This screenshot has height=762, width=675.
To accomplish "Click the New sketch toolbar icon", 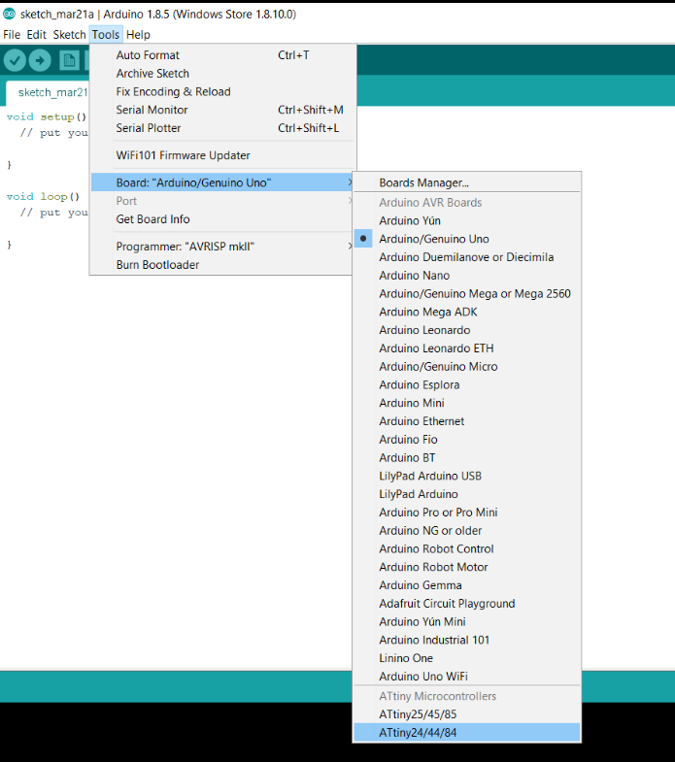I will coord(69,60).
